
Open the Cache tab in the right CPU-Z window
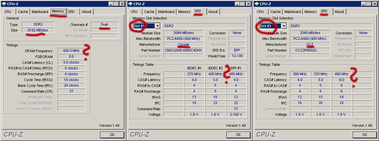(x=276, y=11)
